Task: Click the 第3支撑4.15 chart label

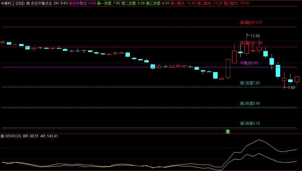Action: 250,123
